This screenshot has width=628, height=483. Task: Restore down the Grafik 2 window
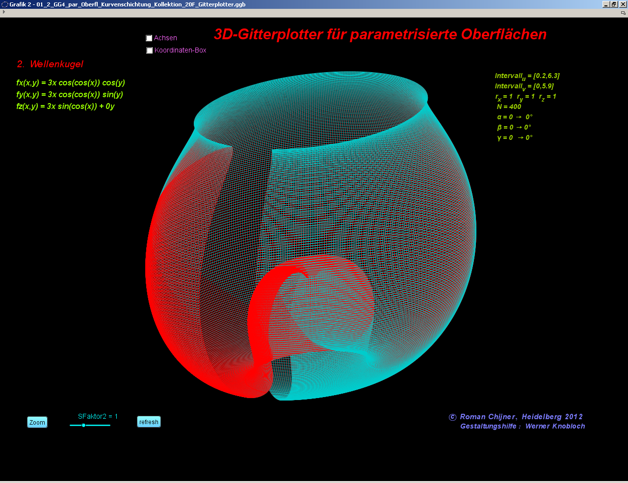coord(614,4)
